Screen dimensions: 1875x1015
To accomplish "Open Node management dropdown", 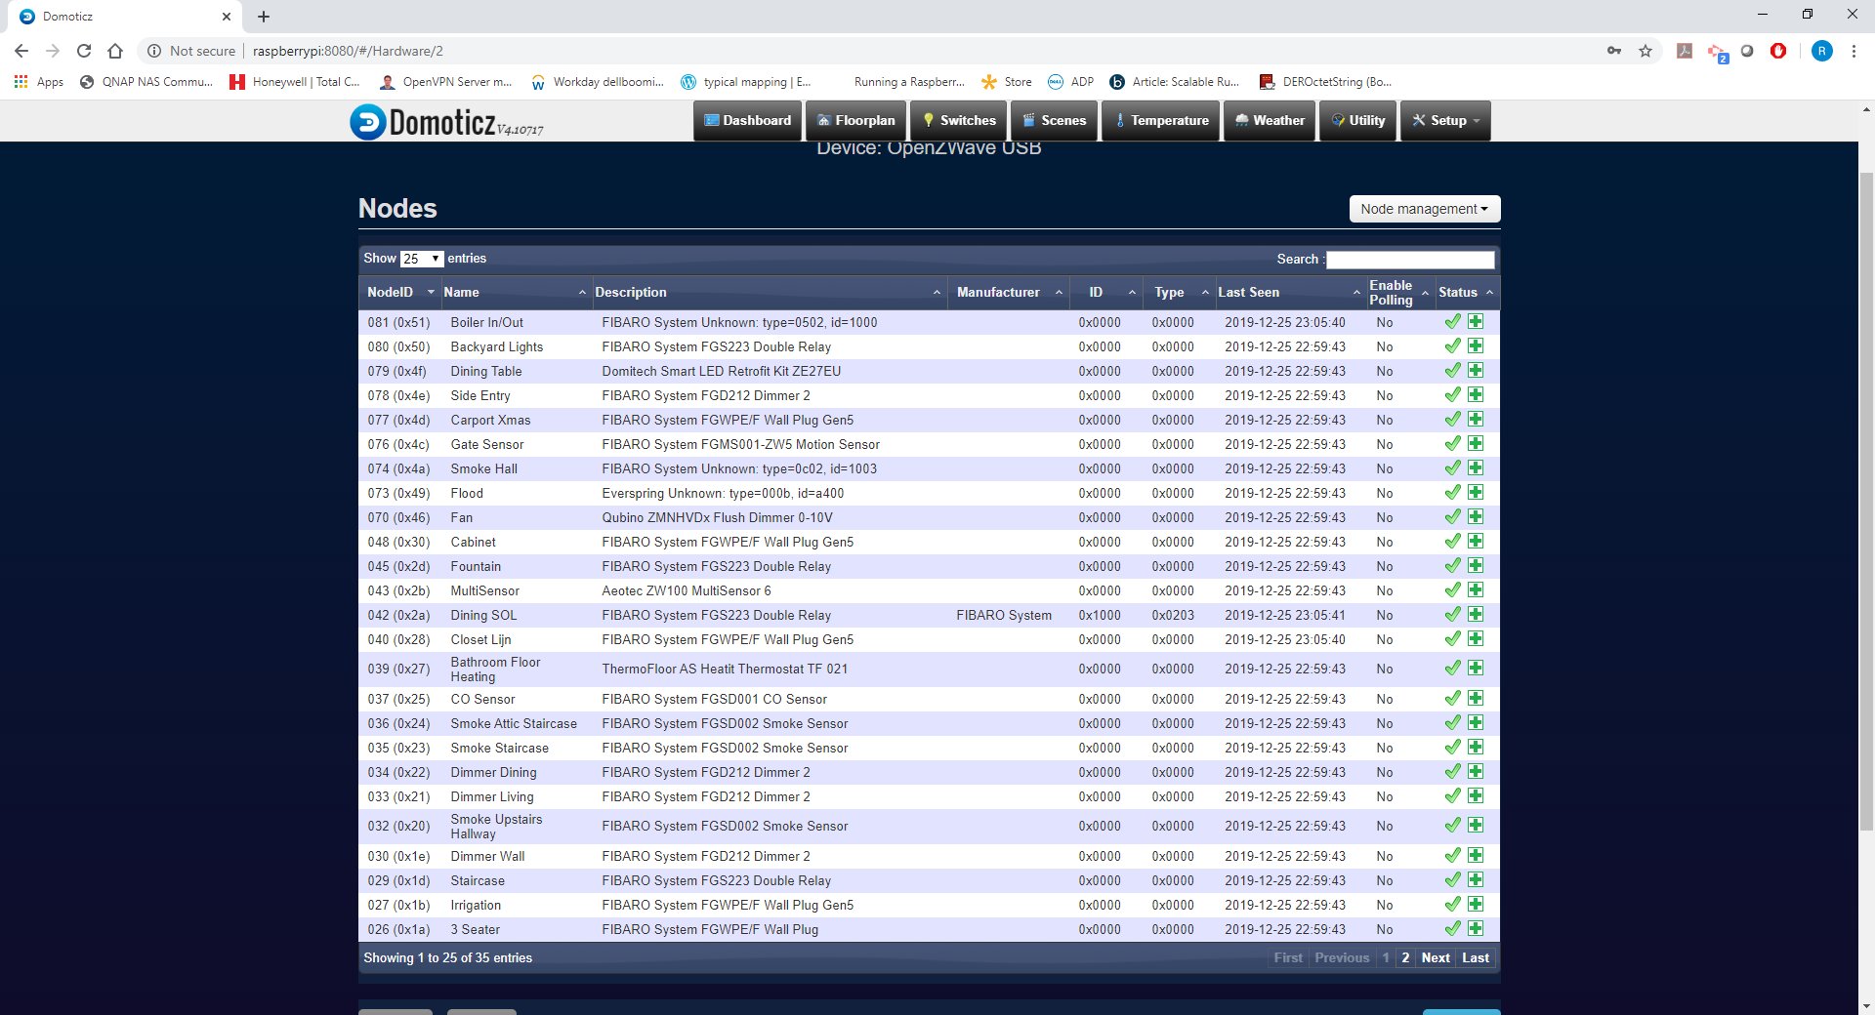I will (1424, 209).
